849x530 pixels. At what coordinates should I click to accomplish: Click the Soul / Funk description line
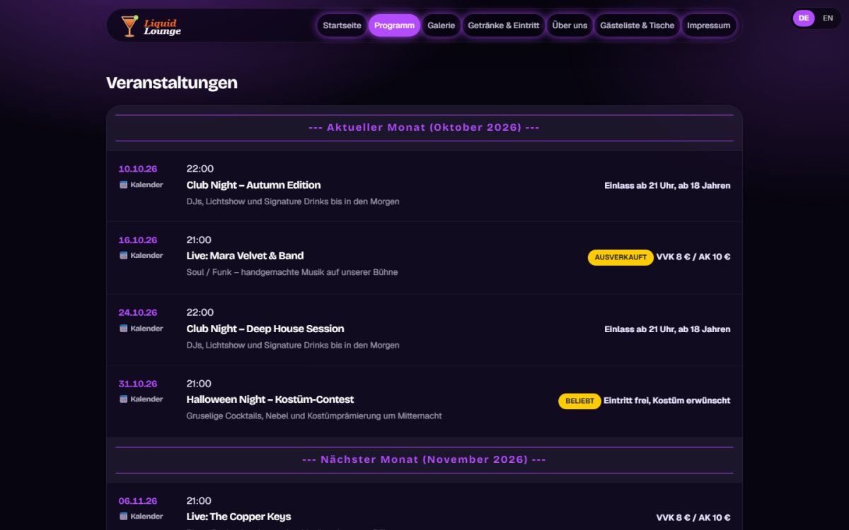(x=292, y=272)
